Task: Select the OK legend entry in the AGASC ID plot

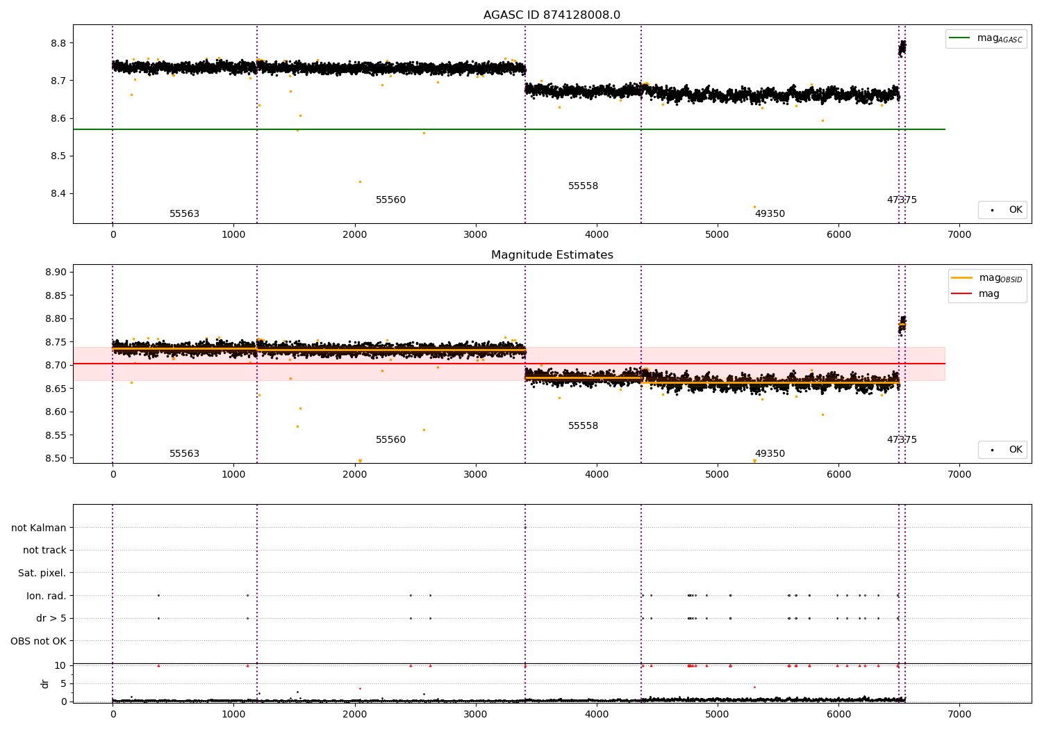Action: tap(1002, 210)
